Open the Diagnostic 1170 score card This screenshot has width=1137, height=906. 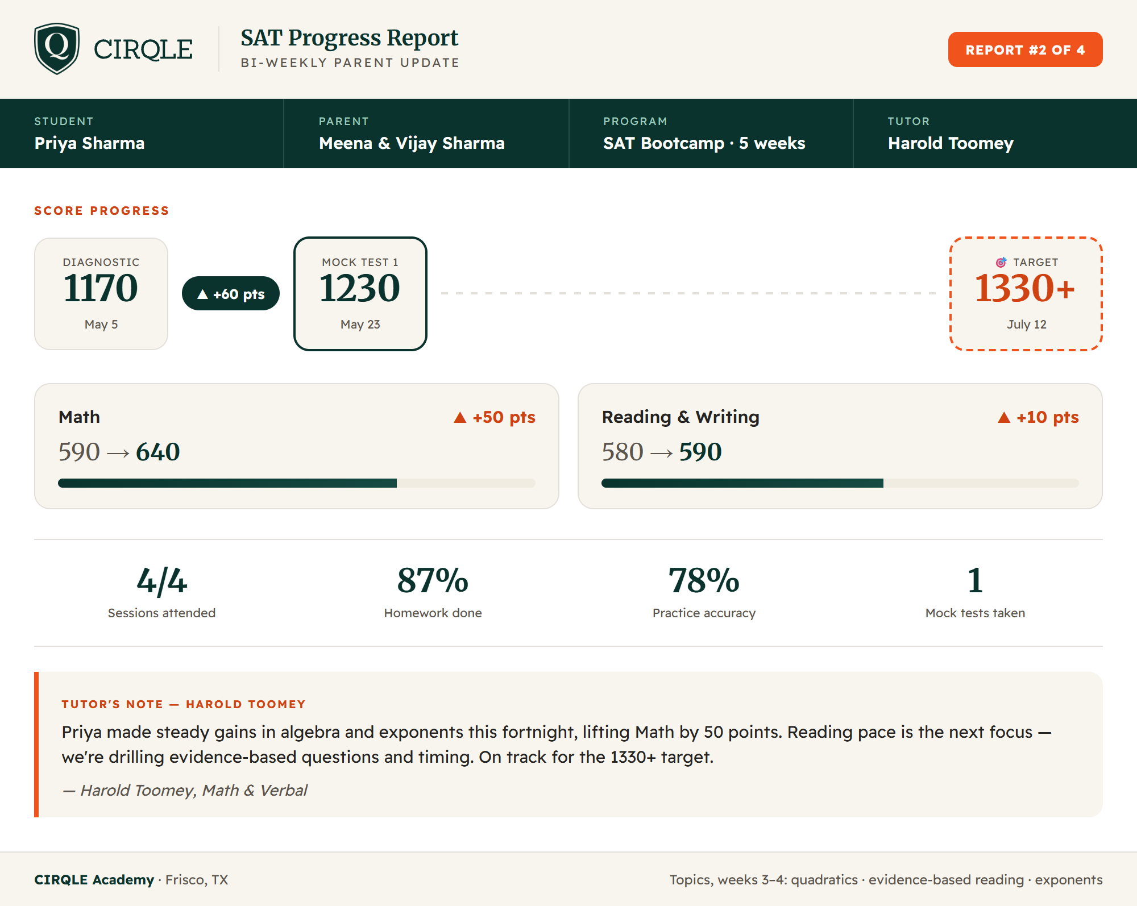click(101, 294)
